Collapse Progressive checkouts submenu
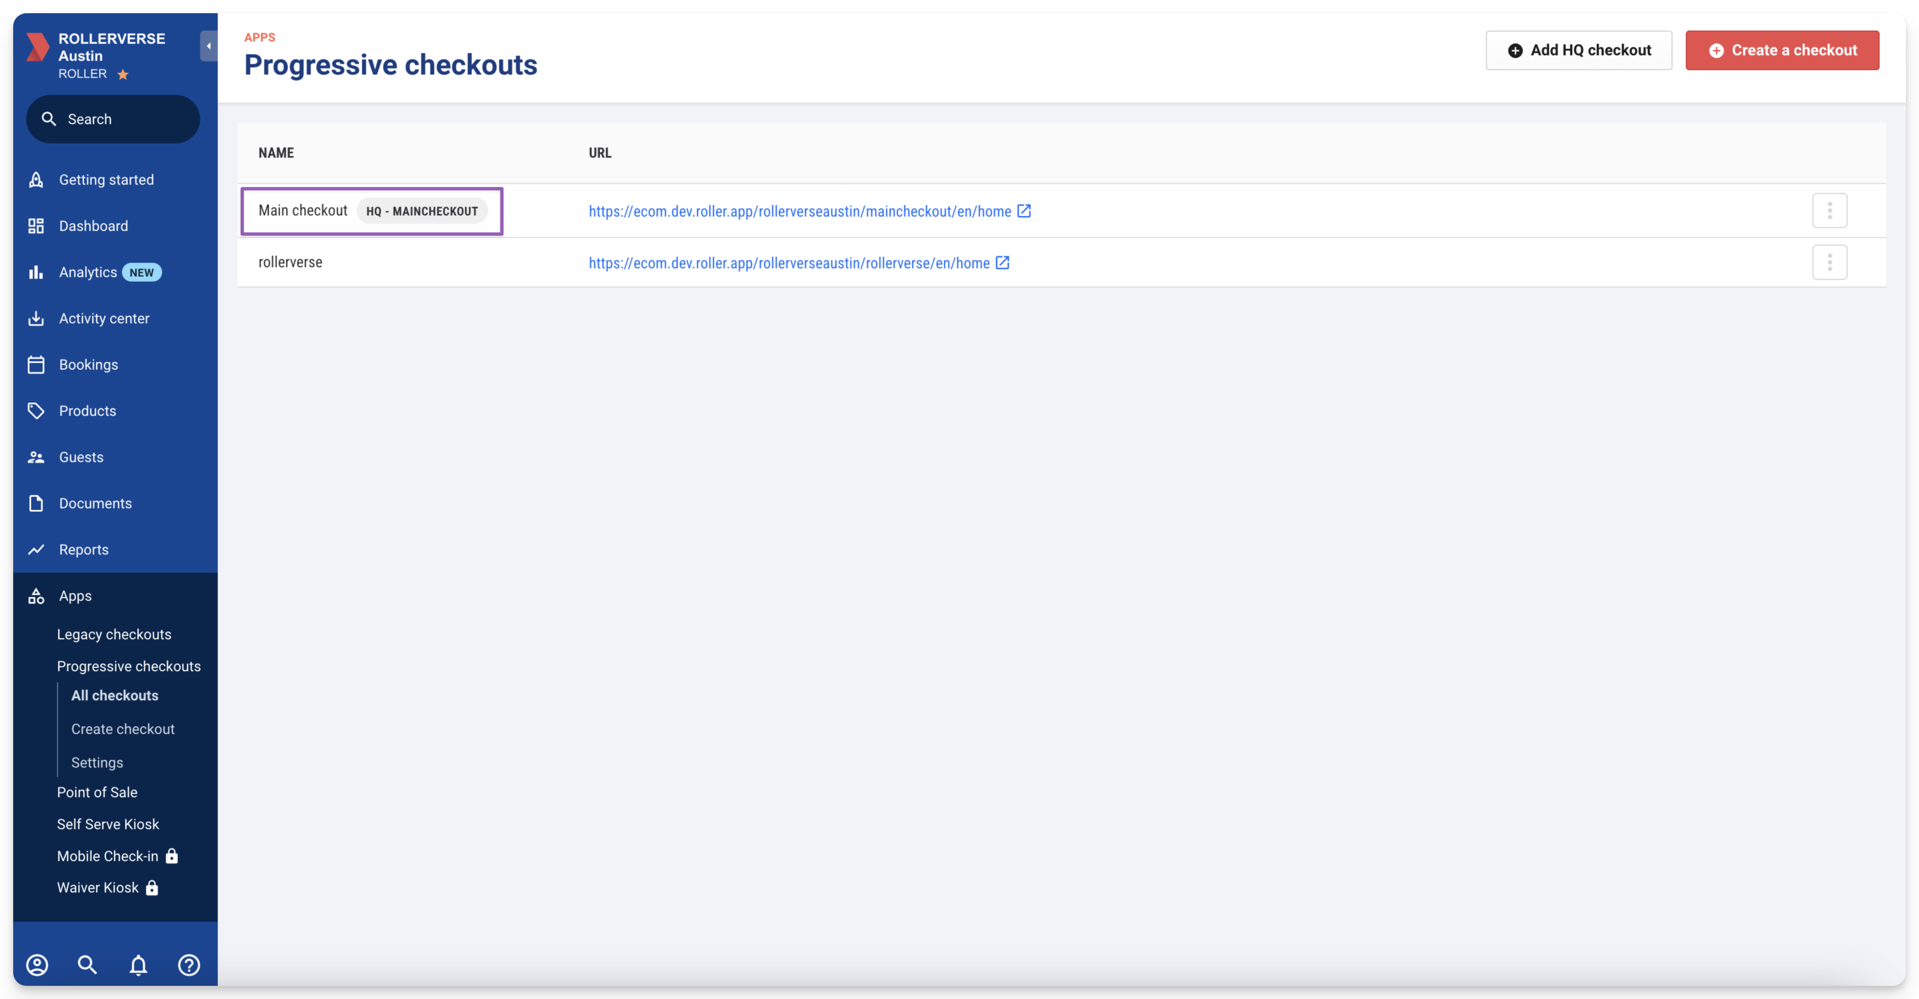This screenshot has height=999, width=1919. click(x=129, y=666)
